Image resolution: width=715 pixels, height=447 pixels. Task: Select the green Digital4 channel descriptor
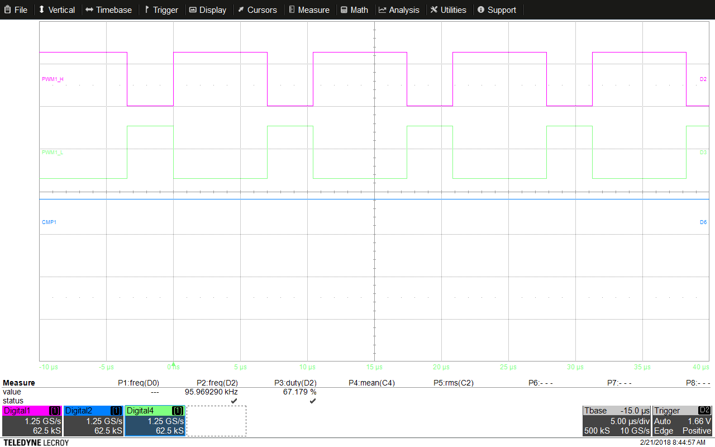(155, 421)
